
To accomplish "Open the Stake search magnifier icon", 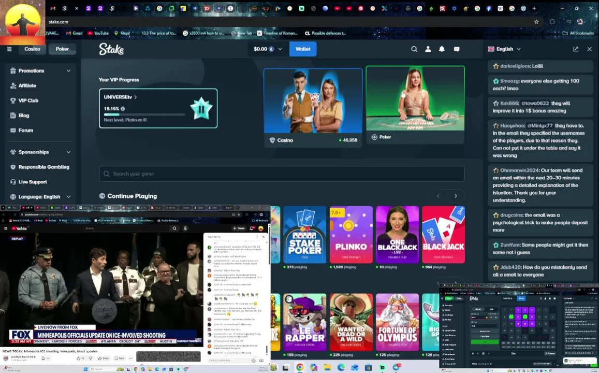I will pyautogui.click(x=414, y=49).
